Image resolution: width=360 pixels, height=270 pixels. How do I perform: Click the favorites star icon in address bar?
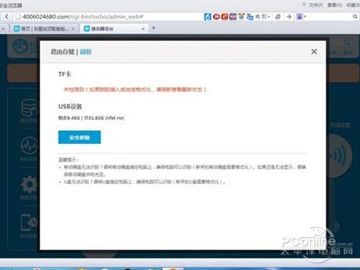pyautogui.click(x=258, y=17)
